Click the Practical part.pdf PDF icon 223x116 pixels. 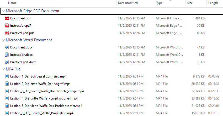coord(7,33)
